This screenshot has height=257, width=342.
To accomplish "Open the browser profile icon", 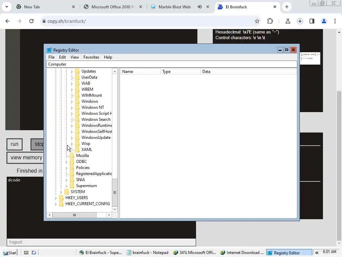I will [324, 21].
